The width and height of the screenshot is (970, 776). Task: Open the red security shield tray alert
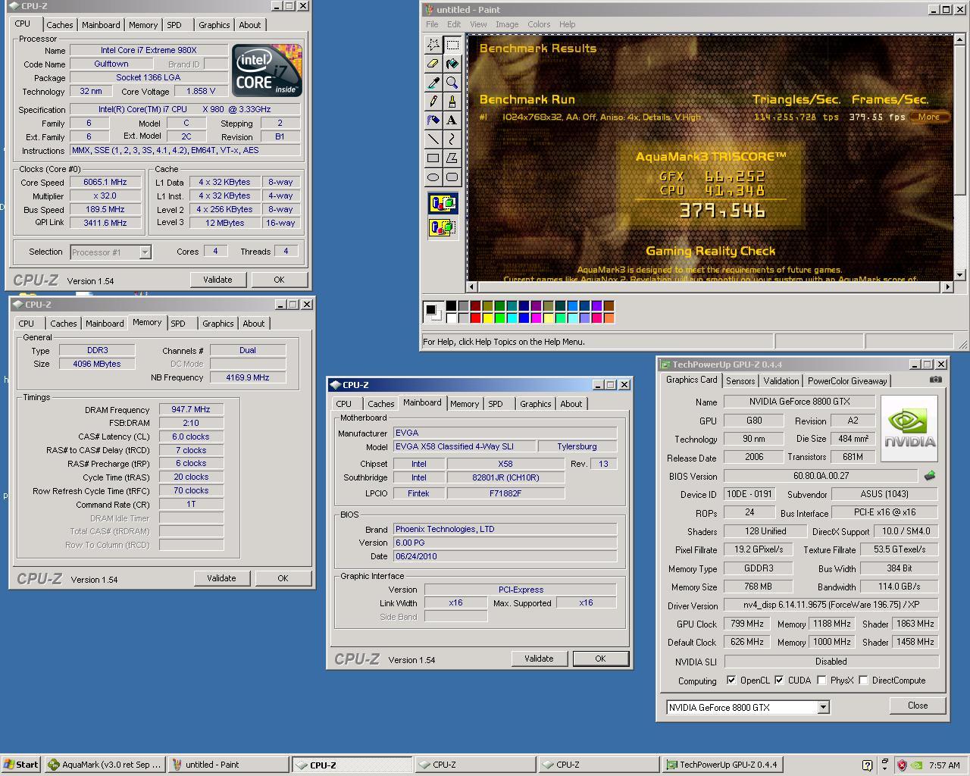(901, 765)
